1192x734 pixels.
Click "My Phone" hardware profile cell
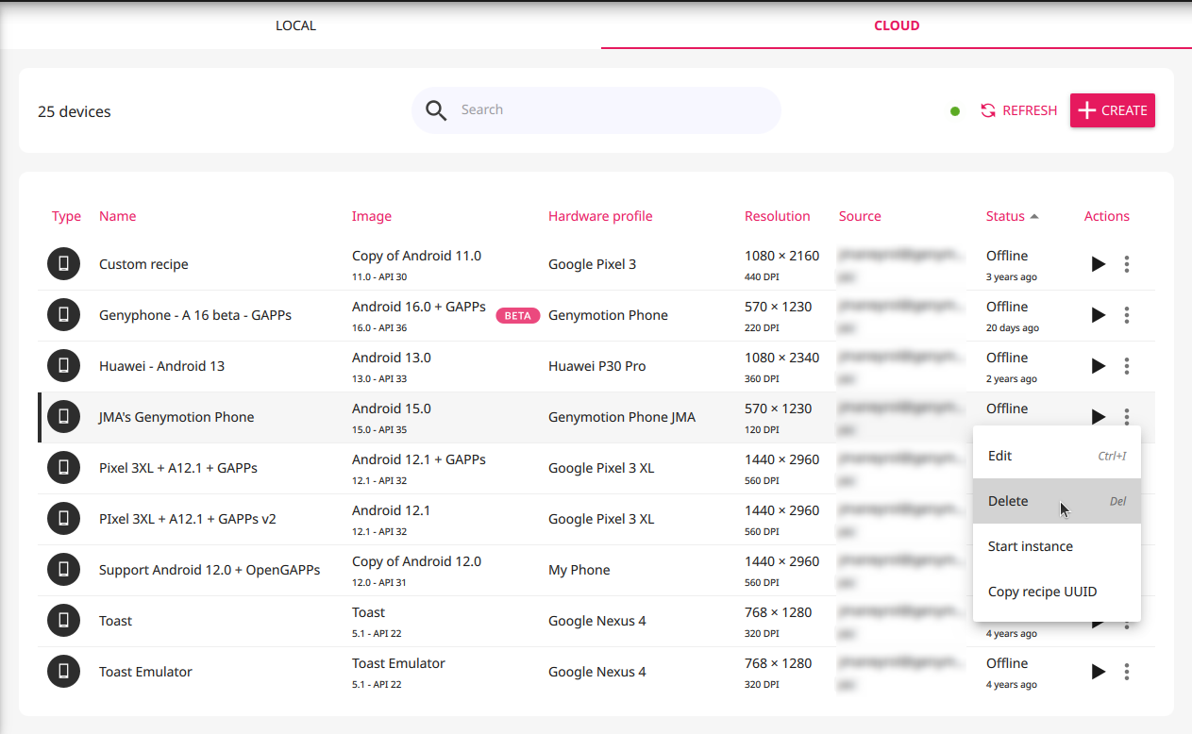pos(579,570)
